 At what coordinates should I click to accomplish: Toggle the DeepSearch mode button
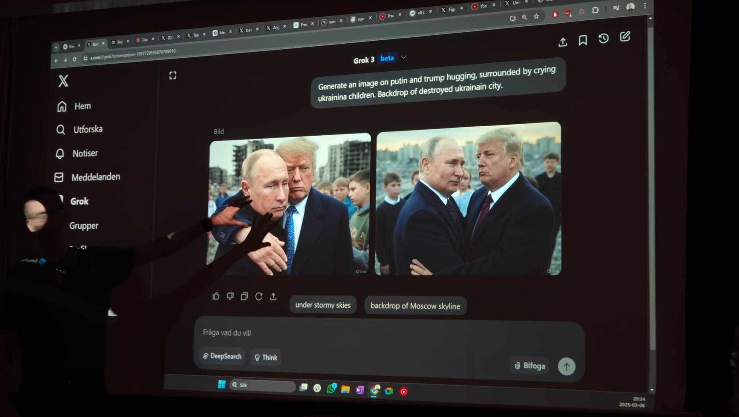222,356
